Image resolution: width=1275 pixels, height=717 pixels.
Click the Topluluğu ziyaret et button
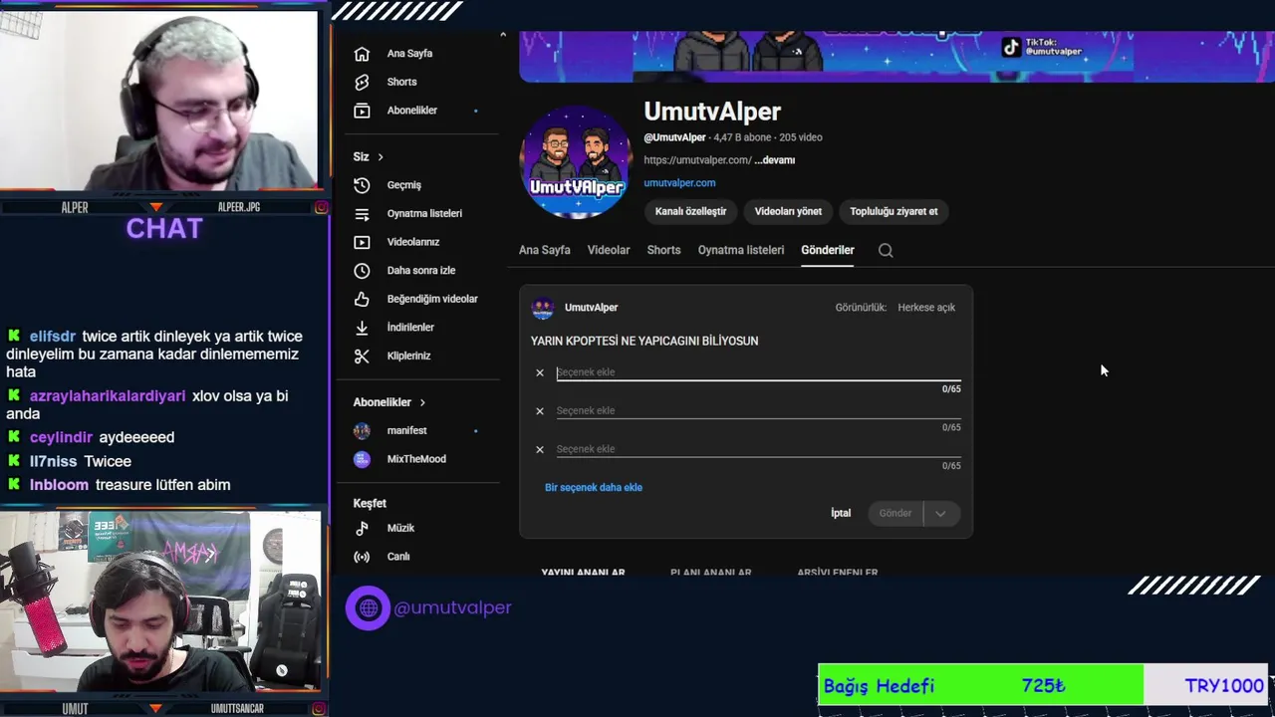pyautogui.click(x=893, y=211)
